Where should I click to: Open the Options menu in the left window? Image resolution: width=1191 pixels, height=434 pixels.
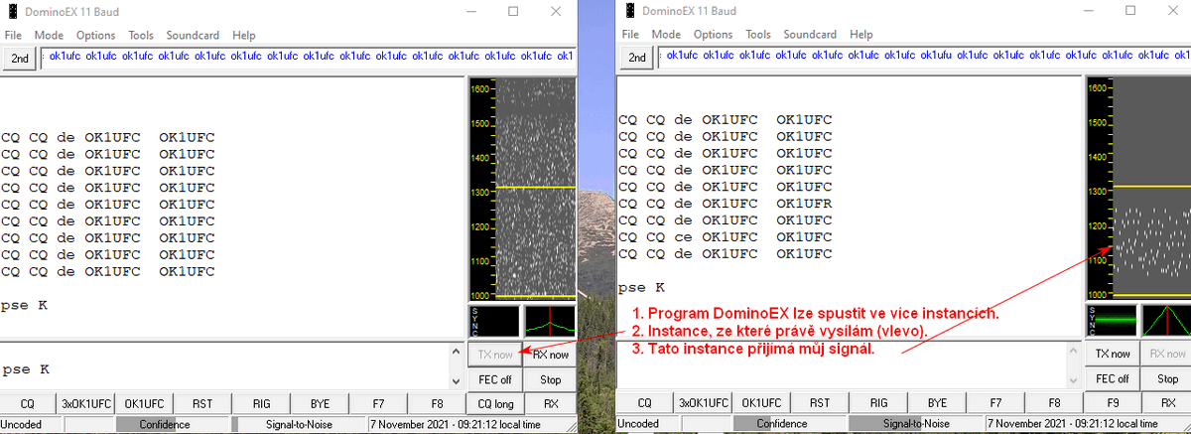pyautogui.click(x=95, y=35)
